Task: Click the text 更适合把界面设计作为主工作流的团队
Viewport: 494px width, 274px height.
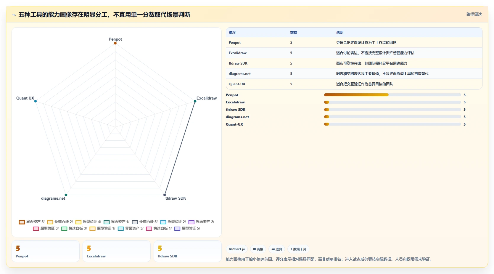Action: coord(366,43)
